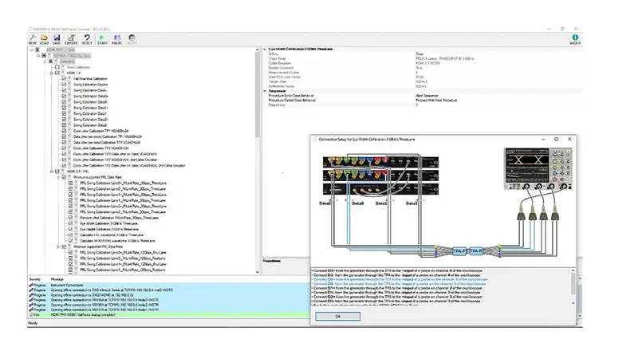This screenshot has width=638, height=359.
Task: Uncheck the HDMI 1.4 group checkbox
Action: pos(57,73)
